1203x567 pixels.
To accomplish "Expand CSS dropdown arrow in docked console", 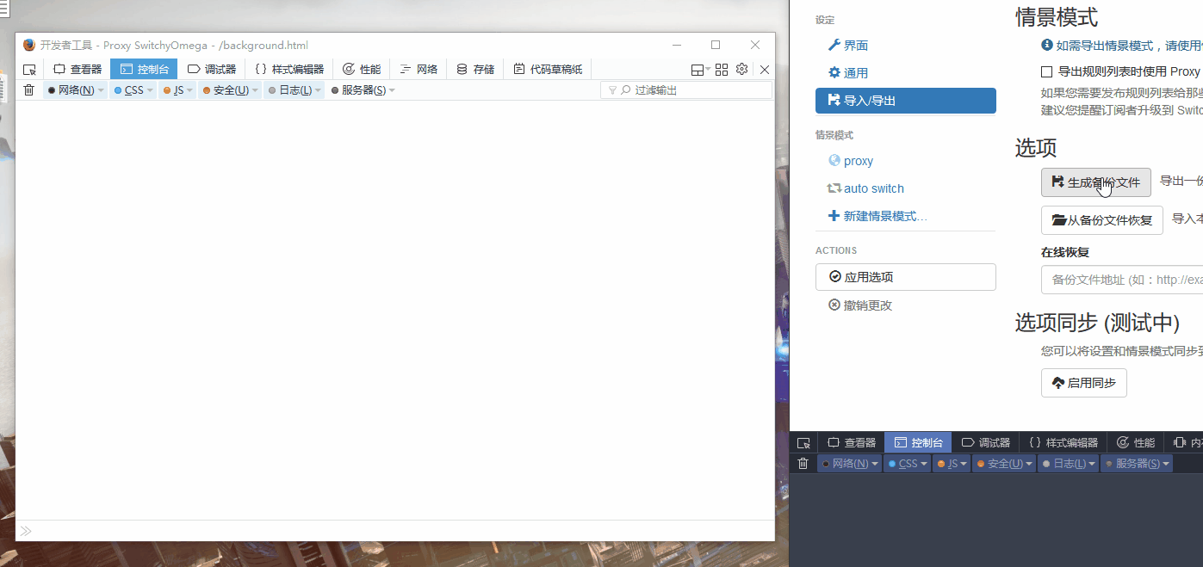I will [924, 464].
